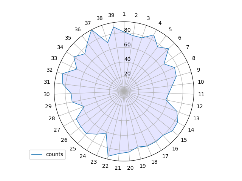Click the axis label 3
Viewport: 242px width, 181px height.
(148, 18)
